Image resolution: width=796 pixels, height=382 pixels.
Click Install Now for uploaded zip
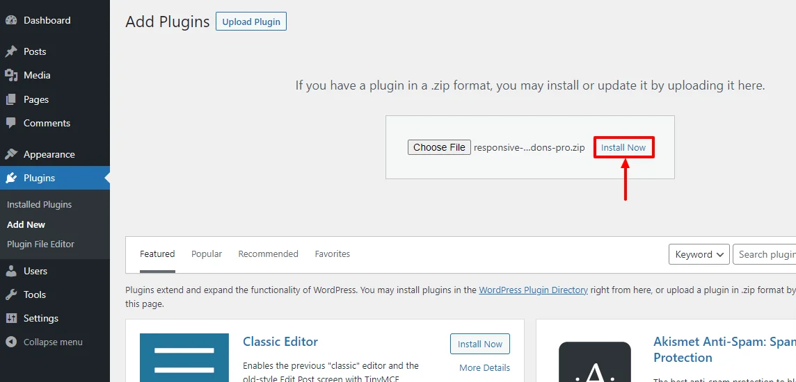(x=623, y=147)
